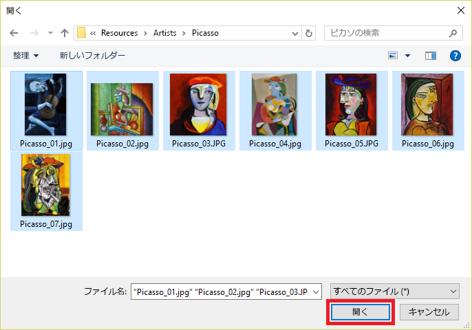Viewport: 472px width, 330px height.
Task: Click the 開く button
Action: (361, 312)
